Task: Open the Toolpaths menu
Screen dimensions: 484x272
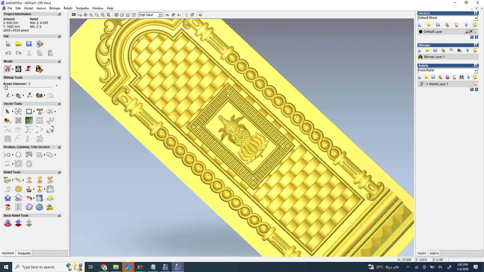Action: [x=82, y=8]
